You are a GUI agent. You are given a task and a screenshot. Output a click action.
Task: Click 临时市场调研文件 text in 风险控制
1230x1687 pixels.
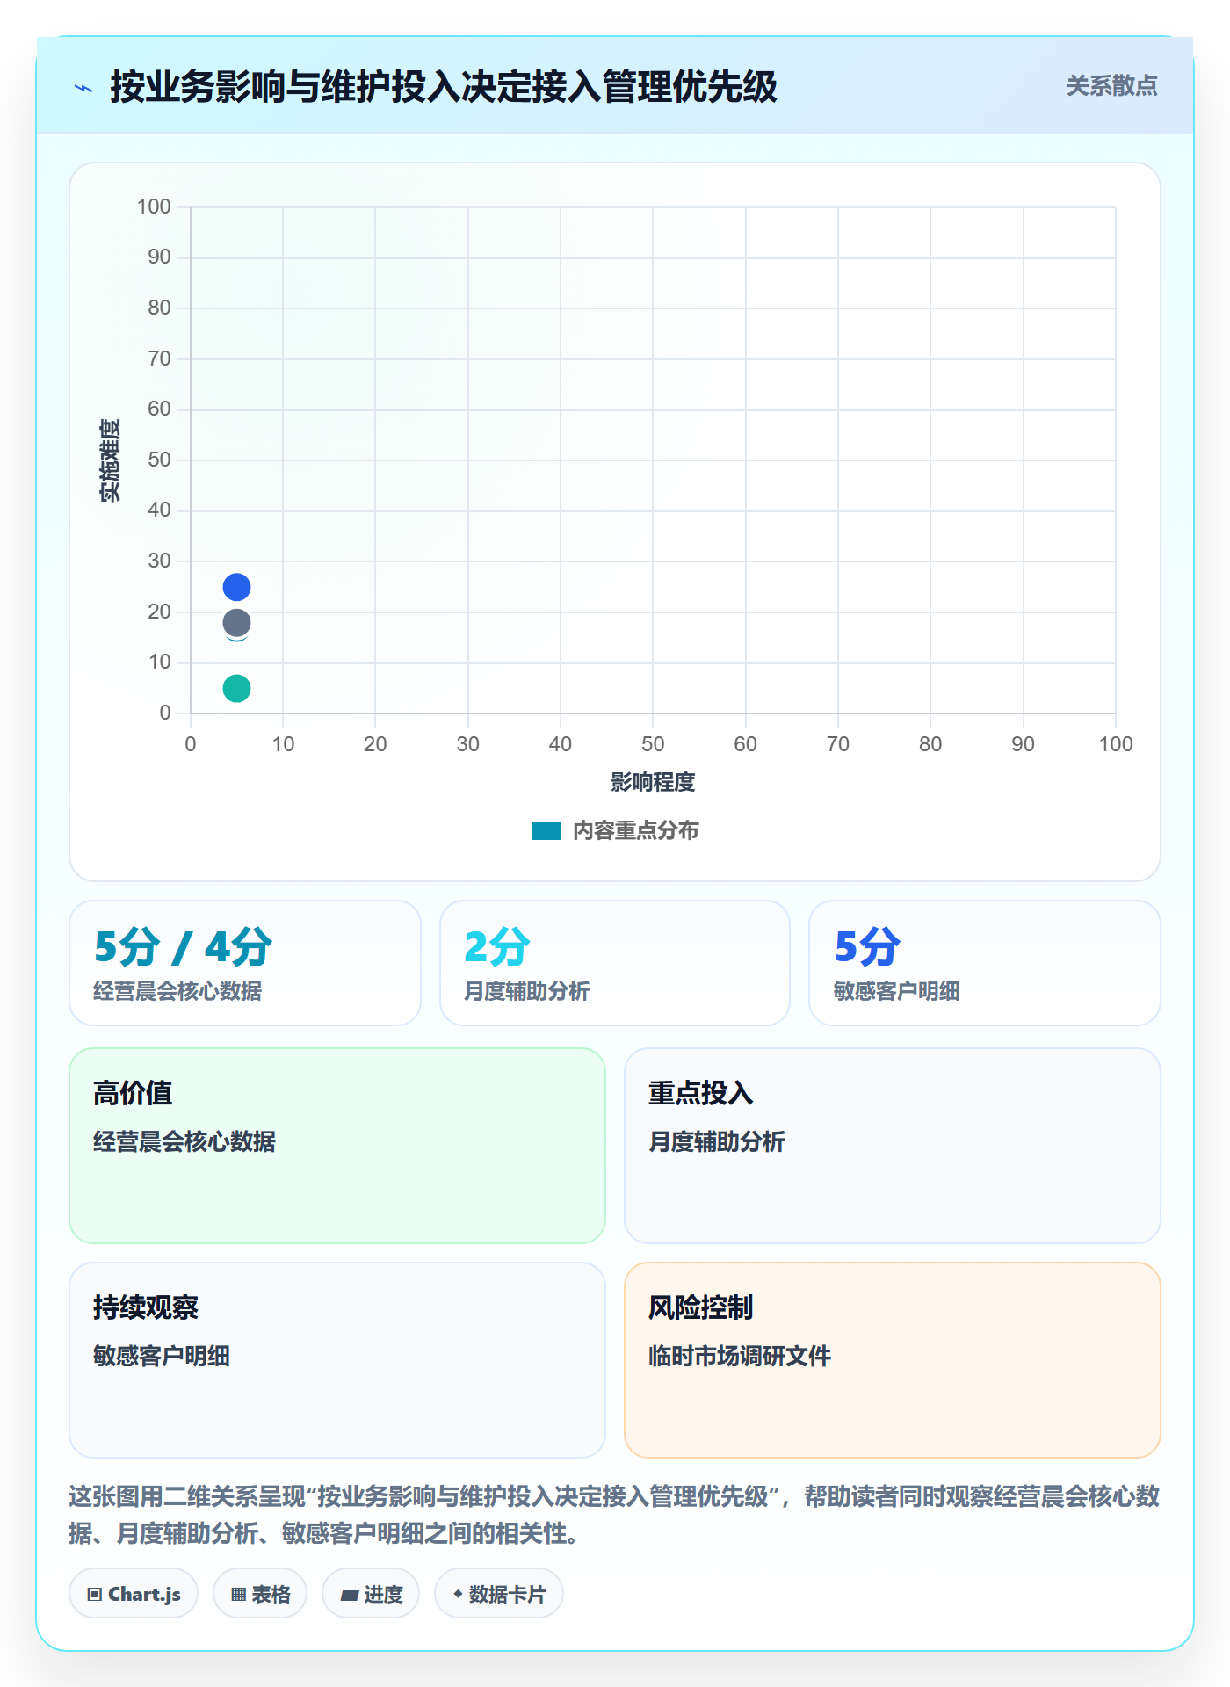(740, 1356)
